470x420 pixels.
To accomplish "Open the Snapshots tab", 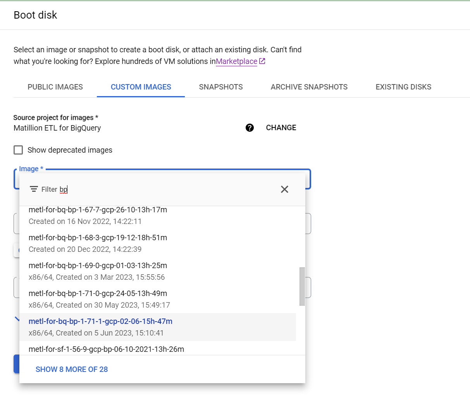I will click(x=221, y=87).
